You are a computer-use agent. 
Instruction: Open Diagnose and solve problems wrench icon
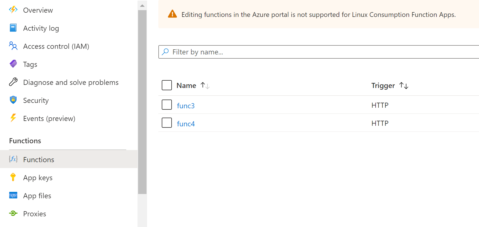(x=13, y=82)
